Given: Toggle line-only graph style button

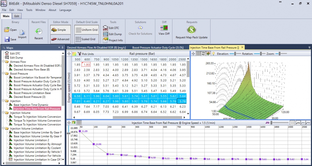Looking at the screenshot, I should 303,123.
